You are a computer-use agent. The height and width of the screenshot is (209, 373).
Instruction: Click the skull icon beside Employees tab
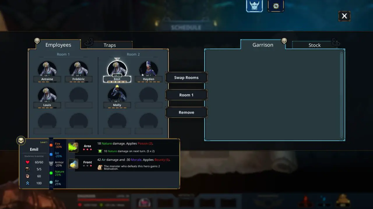pos(37,41)
